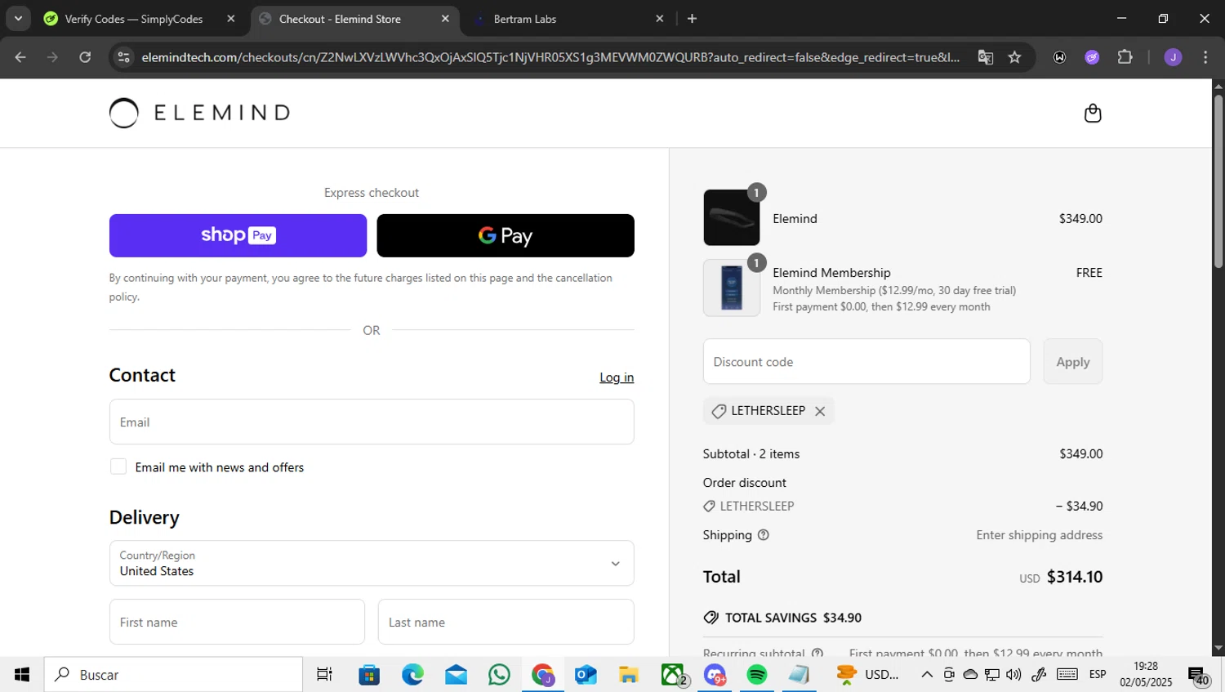The height and width of the screenshot is (692, 1225).
Task: Open the Windows Start menu
Action: coord(22,674)
